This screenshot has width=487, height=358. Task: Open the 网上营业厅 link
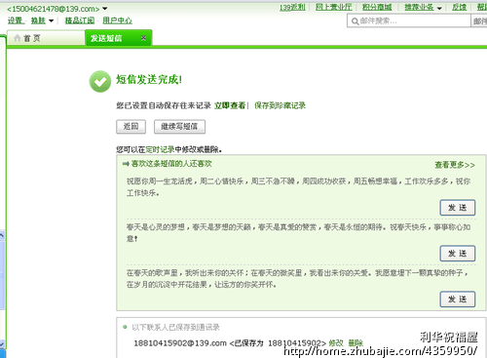pos(334,7)
